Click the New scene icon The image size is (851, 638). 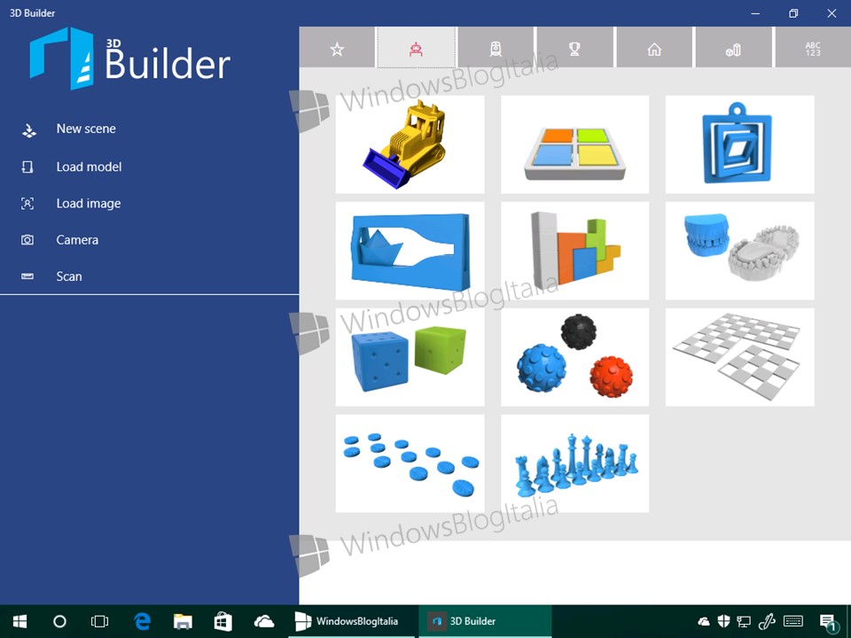28,130
